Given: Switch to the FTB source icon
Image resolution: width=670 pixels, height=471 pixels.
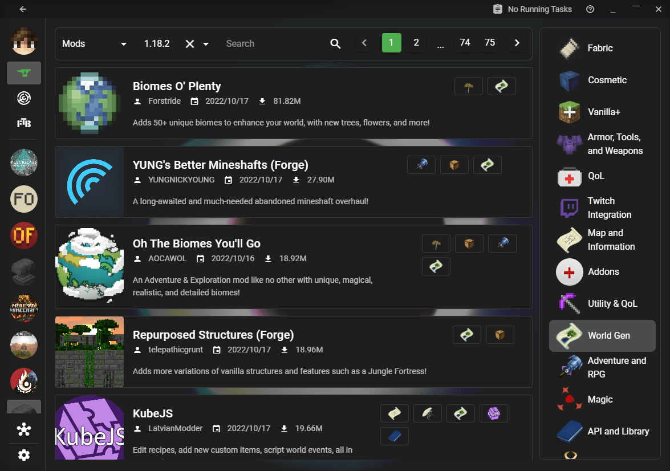Looking at the screenshot, I should point(24,123).
